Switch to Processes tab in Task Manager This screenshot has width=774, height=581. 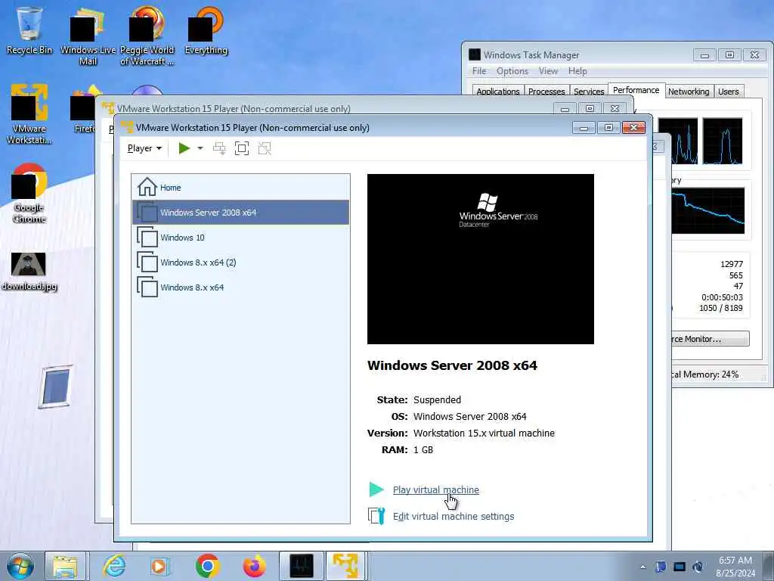546,92
